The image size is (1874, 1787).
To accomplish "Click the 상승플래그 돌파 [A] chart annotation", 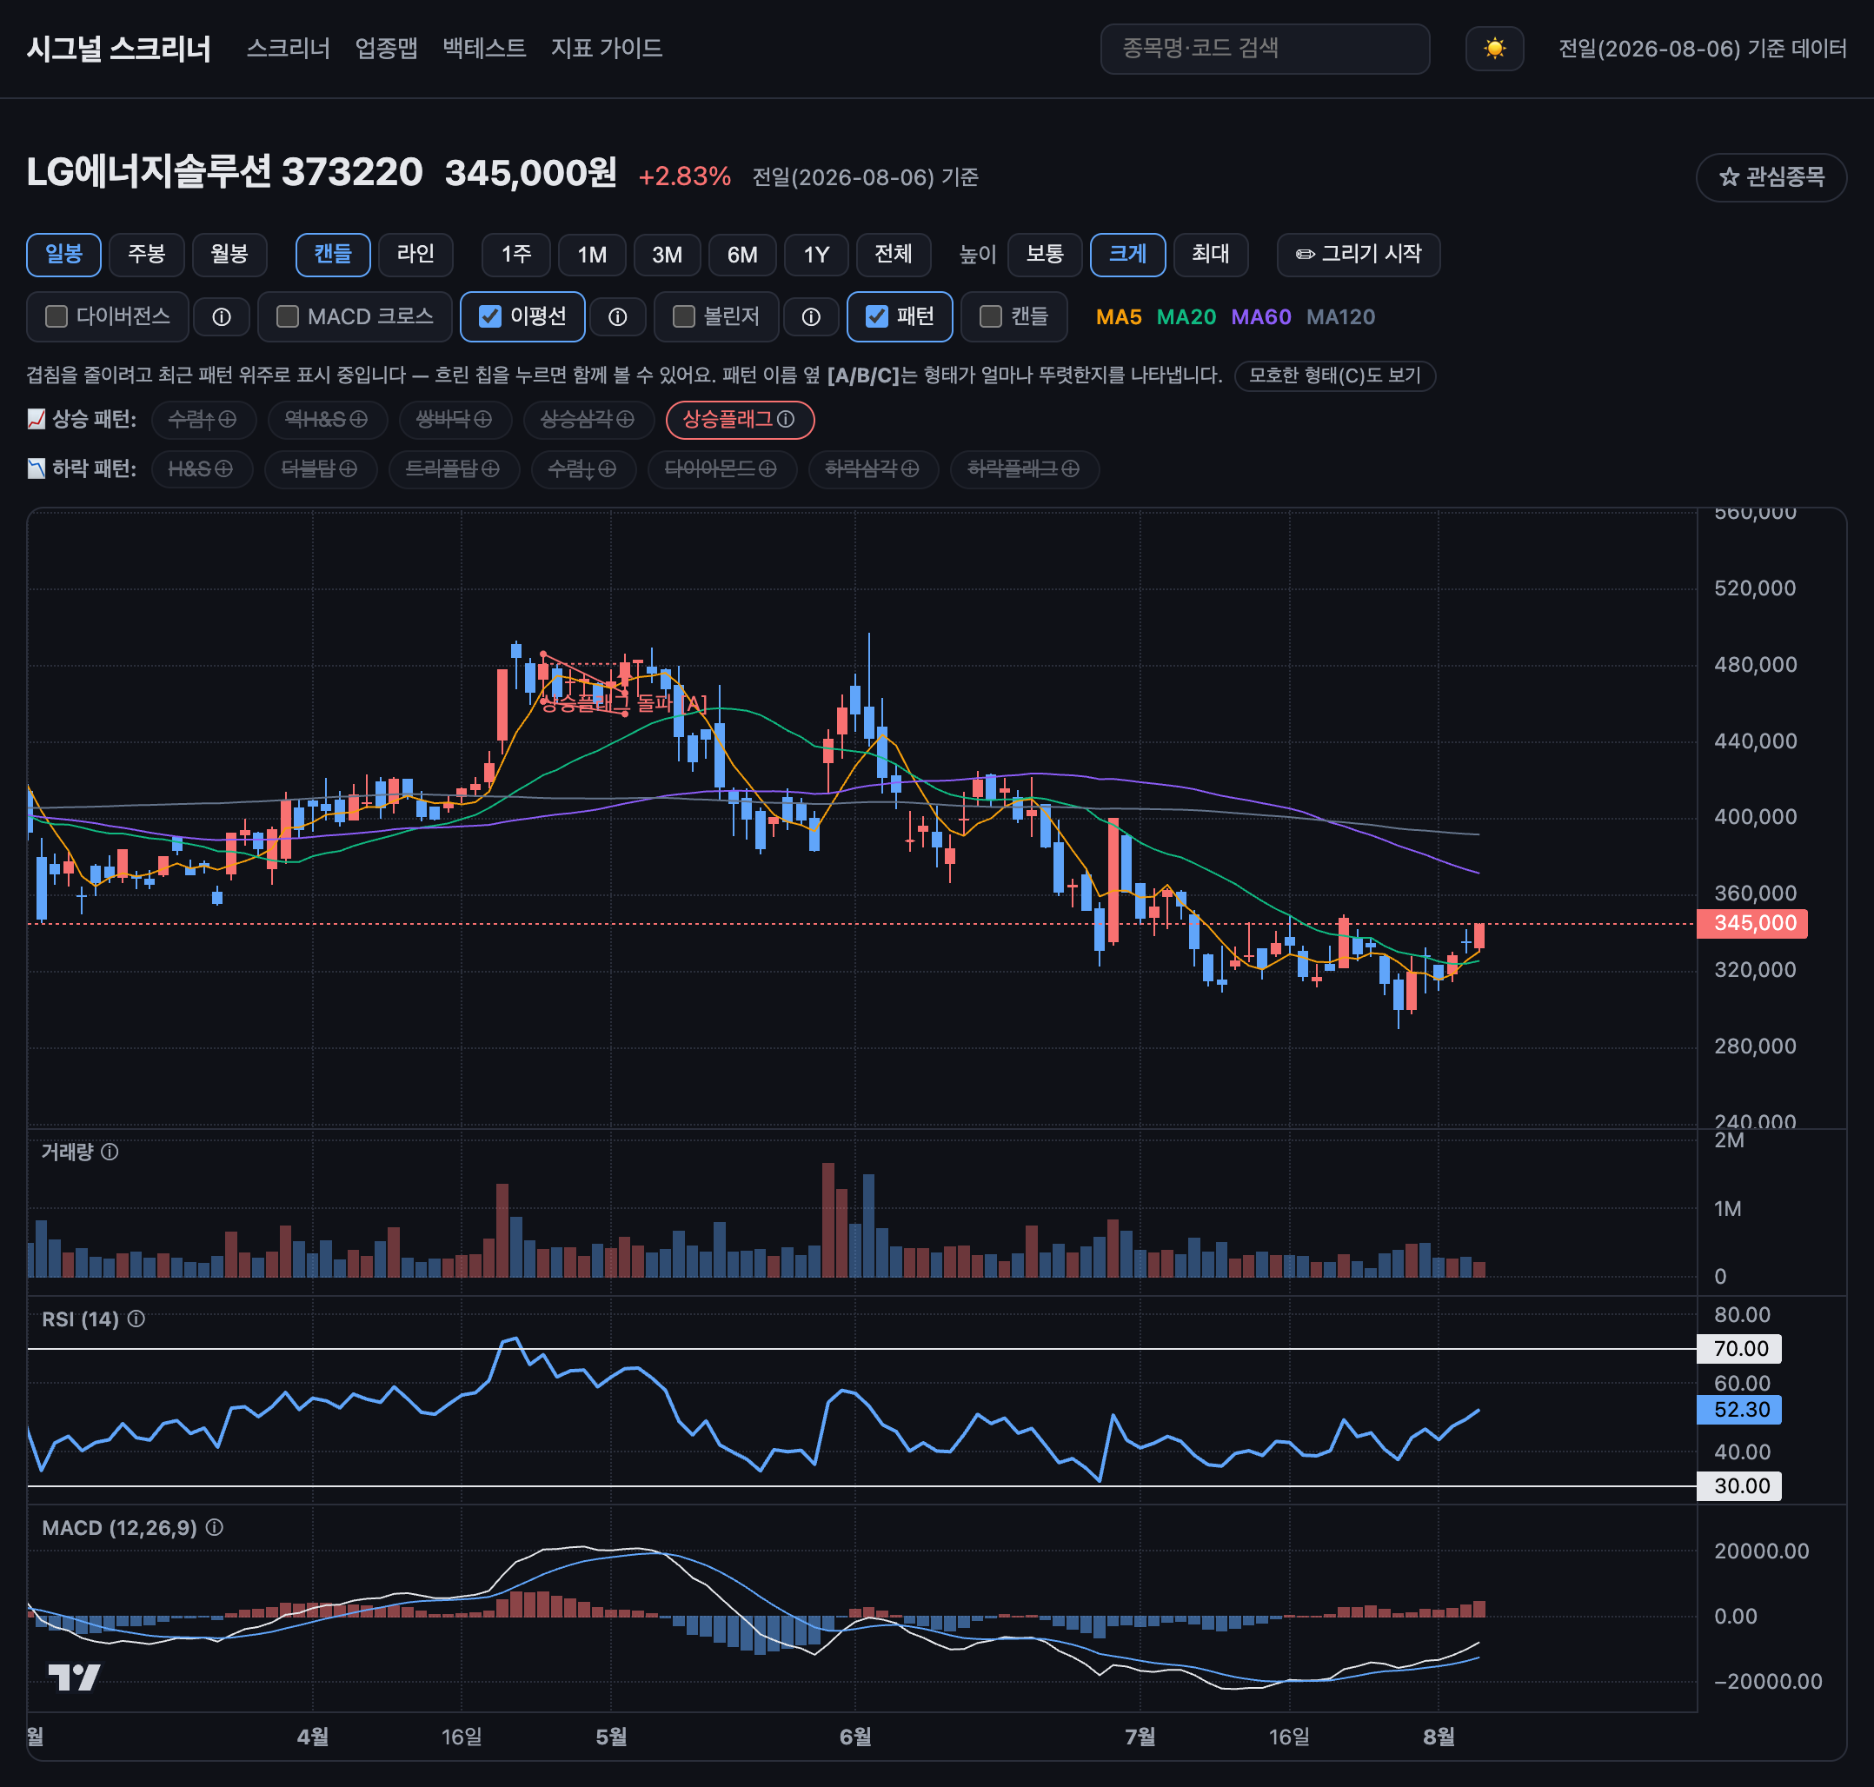I will coord(625,703).
